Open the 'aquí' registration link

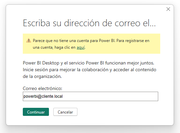[81, 47]
